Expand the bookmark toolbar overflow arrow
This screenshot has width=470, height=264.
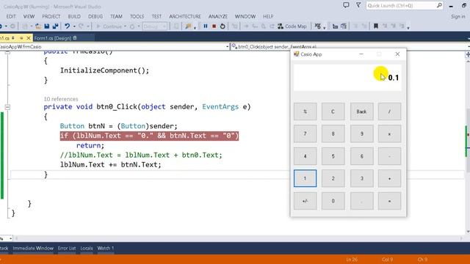(408, 27)
